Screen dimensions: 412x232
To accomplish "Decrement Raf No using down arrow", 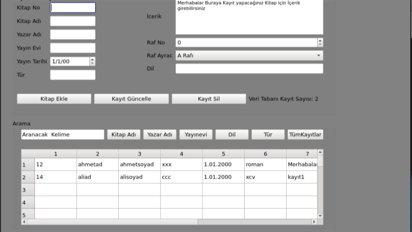I will [320, 45].
